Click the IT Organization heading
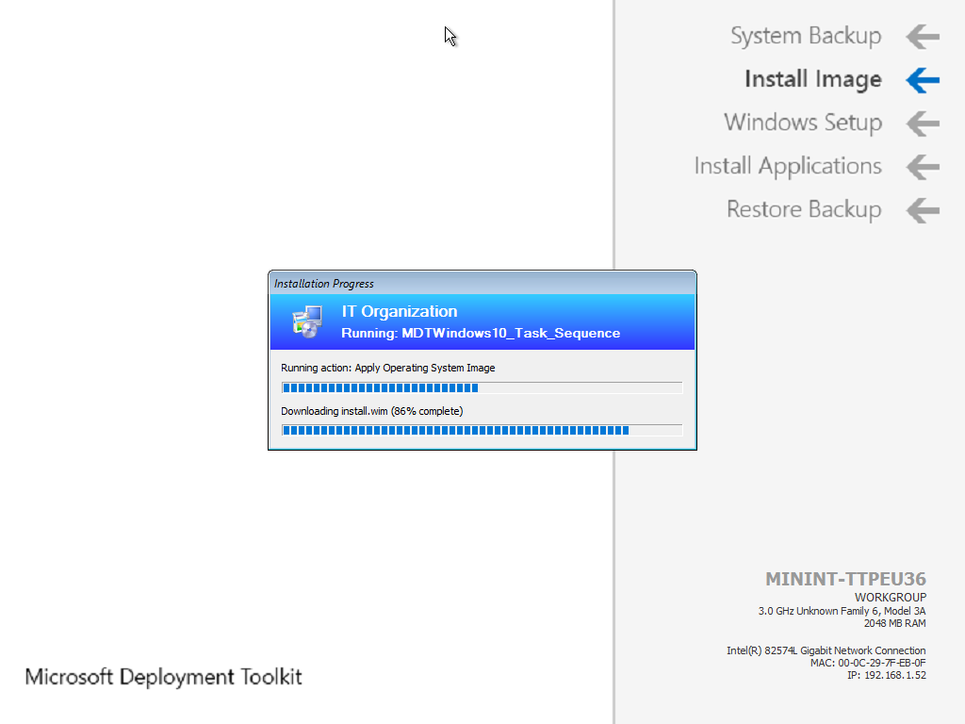Screen dimensions: 965x724 [400, 312]
